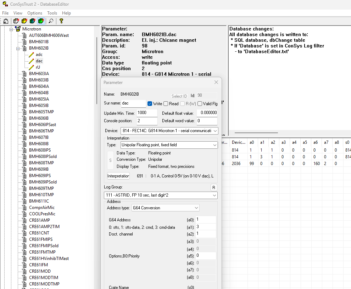Screen dimensions: 351x289
Task: Open the Address type G64 Conversion dropdown
Action: (x=196, y=208)
